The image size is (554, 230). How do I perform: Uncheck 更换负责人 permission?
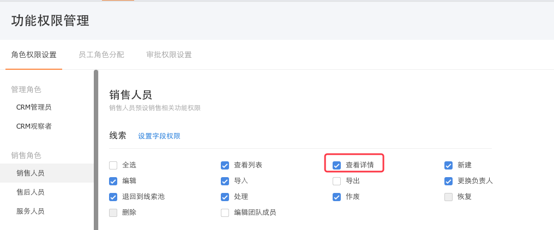coord(448,181)
